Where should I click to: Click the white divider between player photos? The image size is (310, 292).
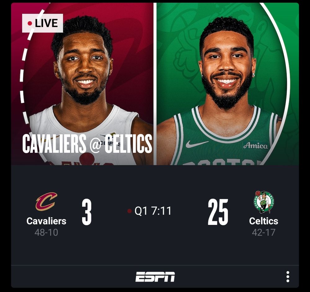(x=155, y=84)
